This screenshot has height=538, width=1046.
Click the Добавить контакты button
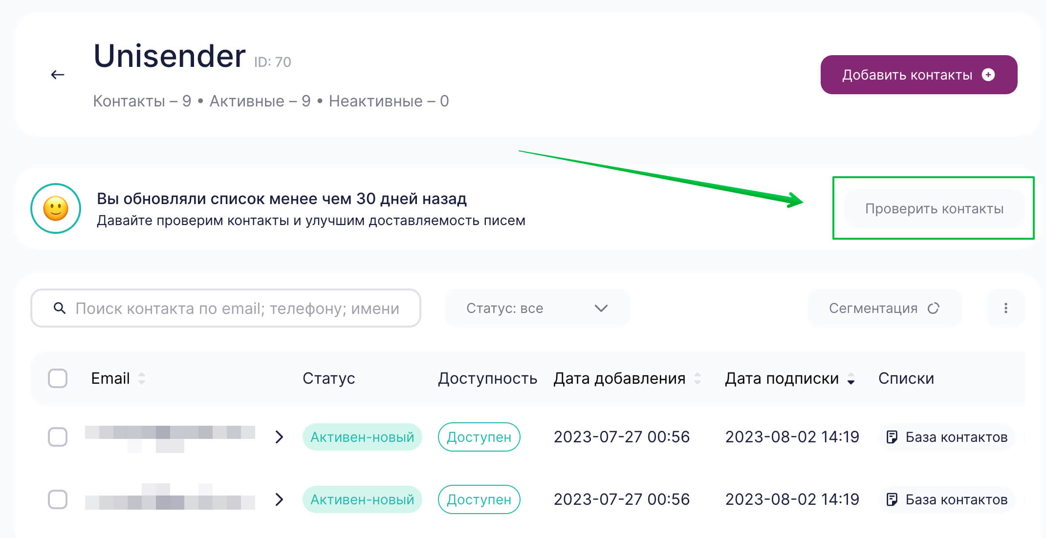(x=919, y=75)
